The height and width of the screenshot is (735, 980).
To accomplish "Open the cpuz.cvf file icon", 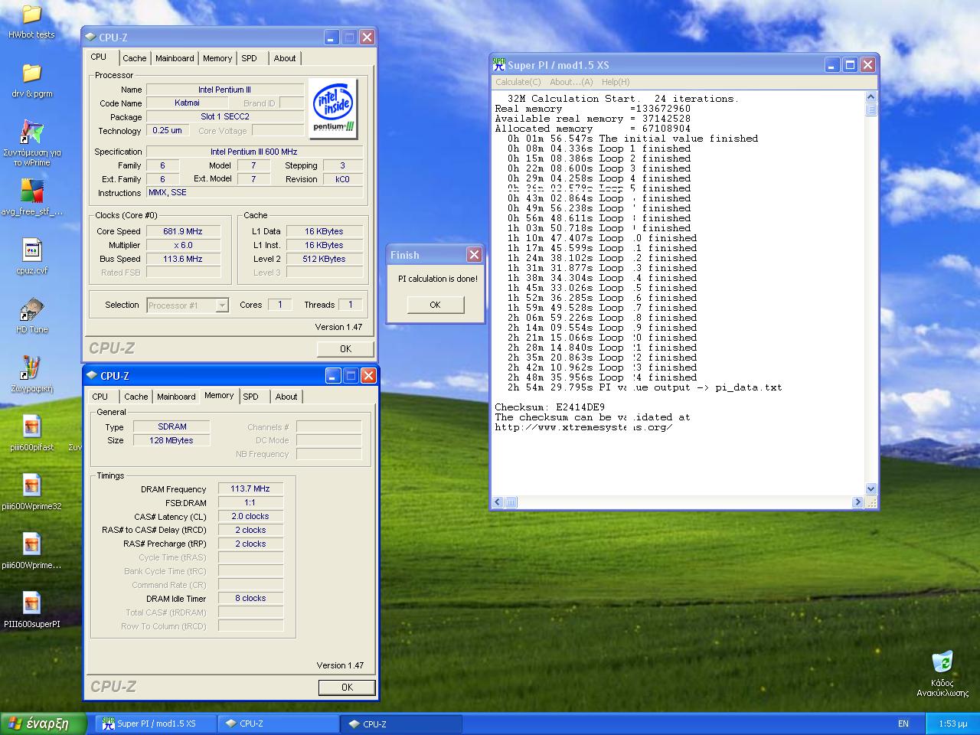I will point(31,250).
